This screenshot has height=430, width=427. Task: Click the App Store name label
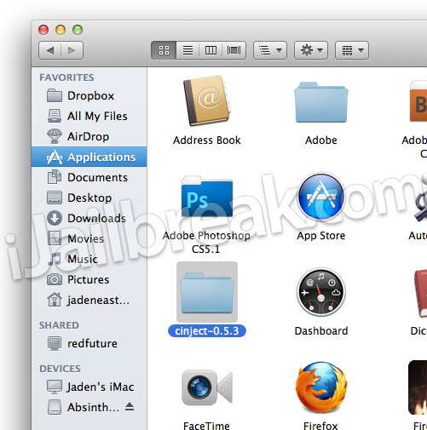coord(321,236)
